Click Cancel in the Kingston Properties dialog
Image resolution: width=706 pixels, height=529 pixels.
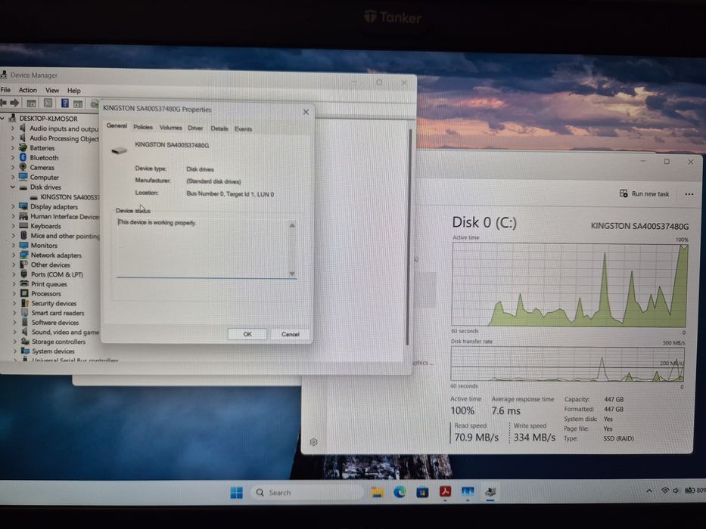(290, 334)
